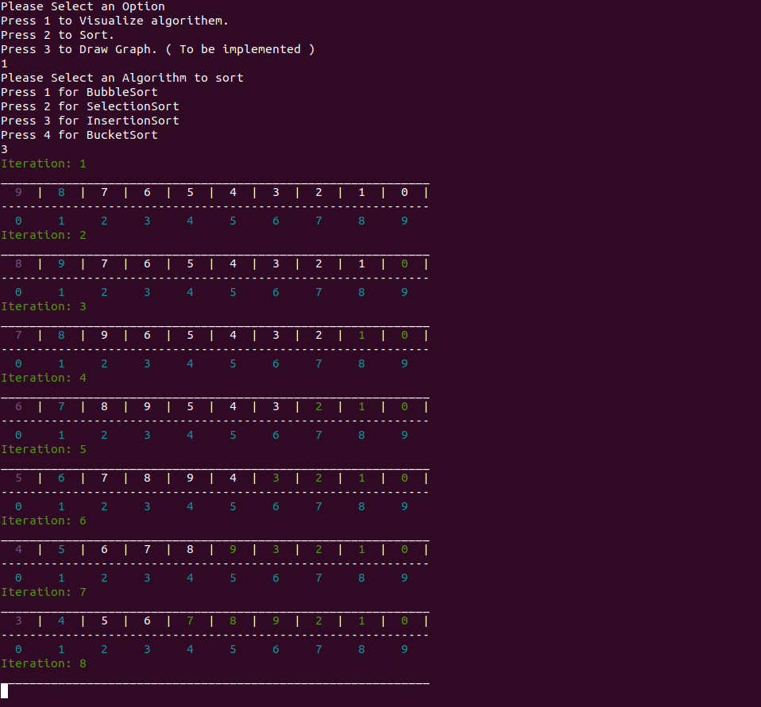761x707 pixels.
Task: Click the 'Iteration: 6' label
Action: (x=44, y=521)
